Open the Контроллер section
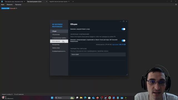178x100 pixels. click(x=59, y=44)
